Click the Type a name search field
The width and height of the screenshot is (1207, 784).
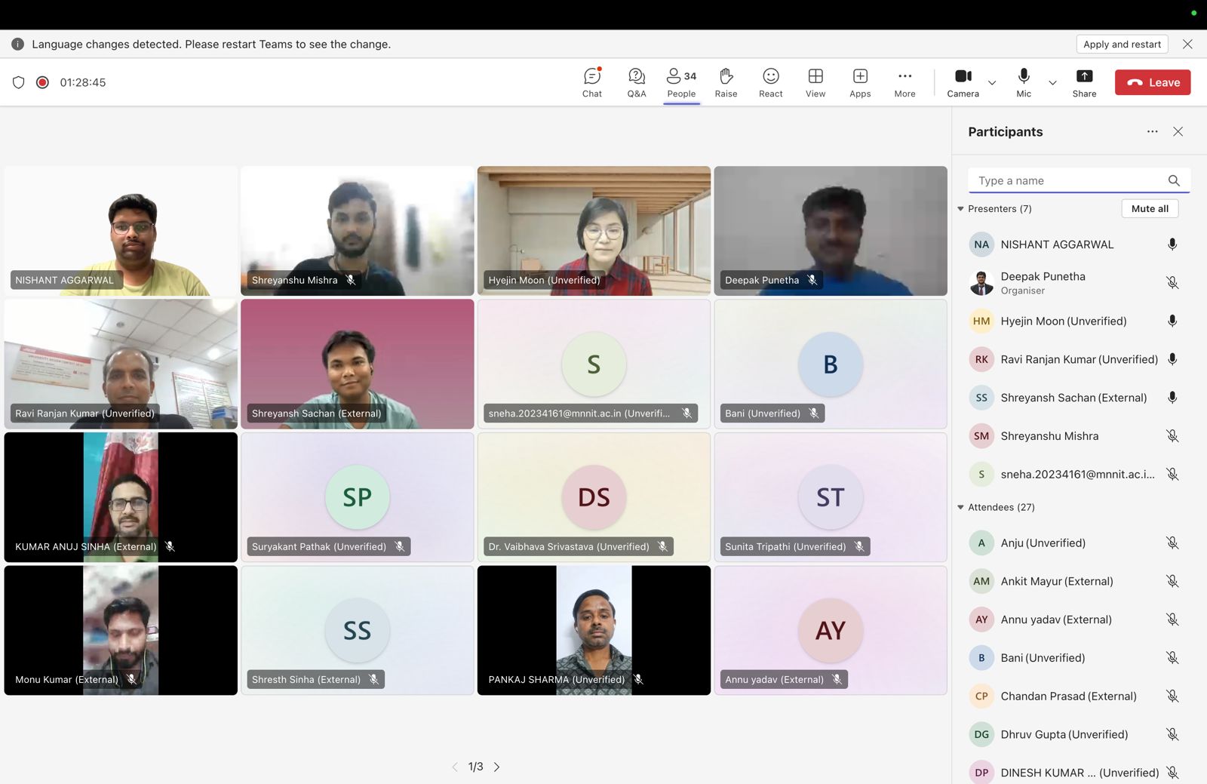[x=1067, y=181]
